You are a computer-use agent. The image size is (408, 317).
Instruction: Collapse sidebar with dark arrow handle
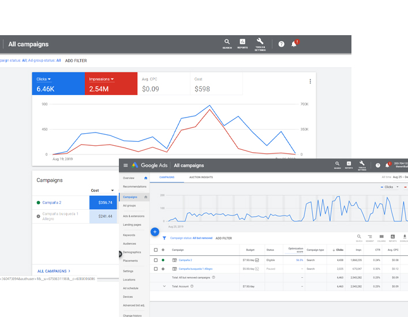(120, 254)
